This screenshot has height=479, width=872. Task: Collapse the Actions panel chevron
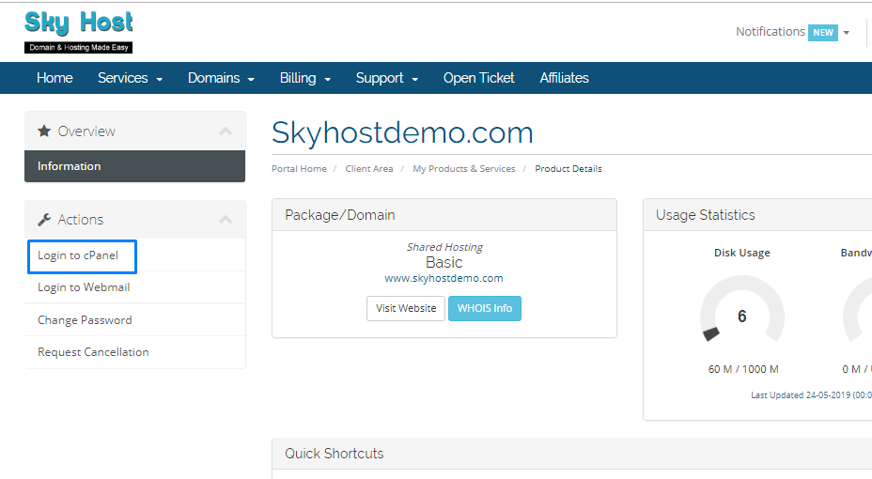click(x=226, y=220)
